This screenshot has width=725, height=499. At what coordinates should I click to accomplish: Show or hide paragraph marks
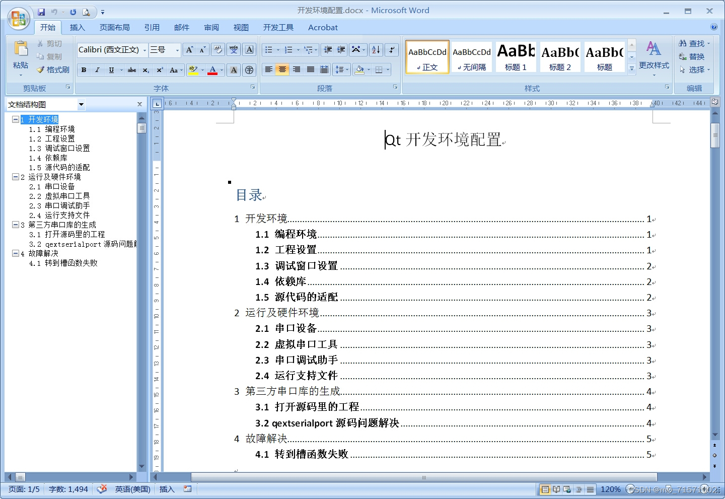pyautogui.click(x=391, y=49)
